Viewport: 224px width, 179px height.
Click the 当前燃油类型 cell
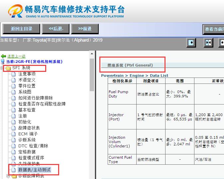pos(151,159)
